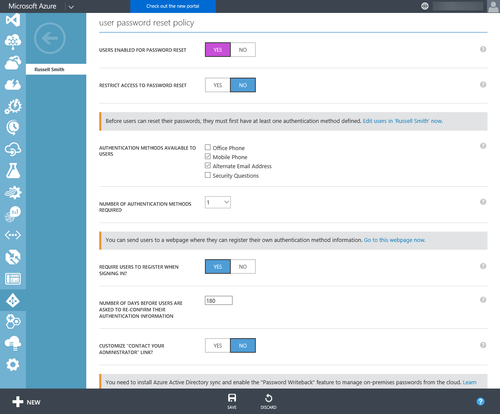This screenshot has width=500, height=414.
Task: Set Restrict Access to Password Reset to Yes
Action: [218, 85]
